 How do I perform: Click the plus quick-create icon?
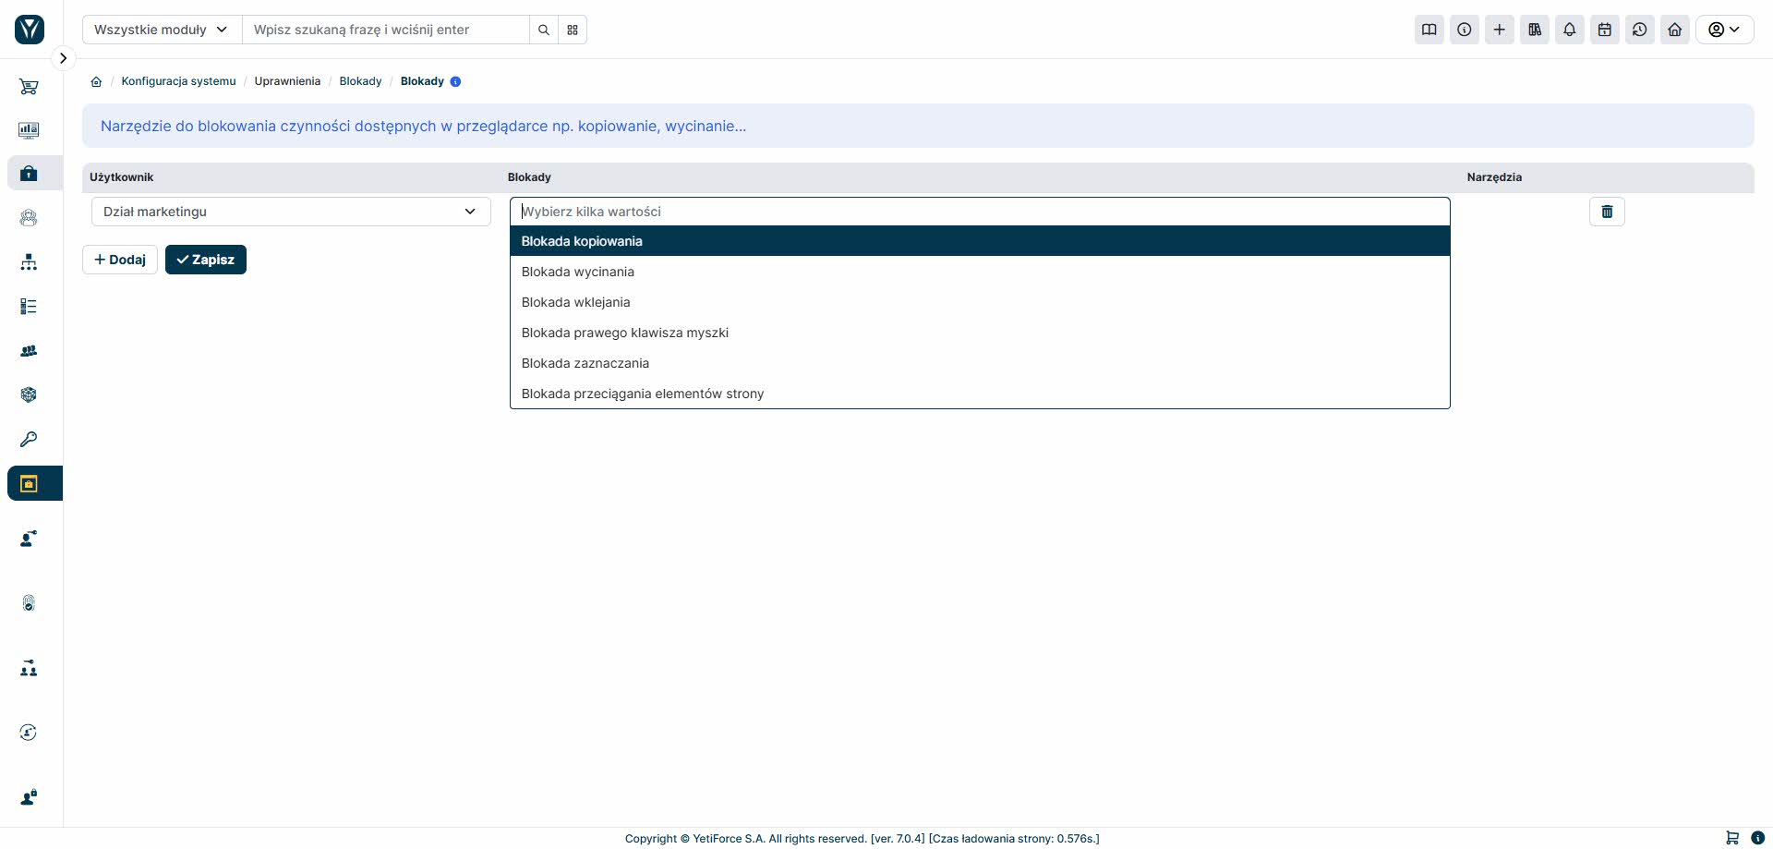pos(1500,30)
